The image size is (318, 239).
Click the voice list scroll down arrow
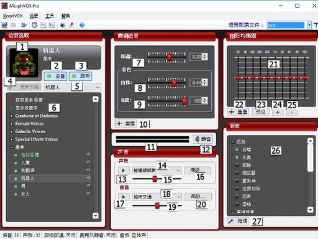96,215
